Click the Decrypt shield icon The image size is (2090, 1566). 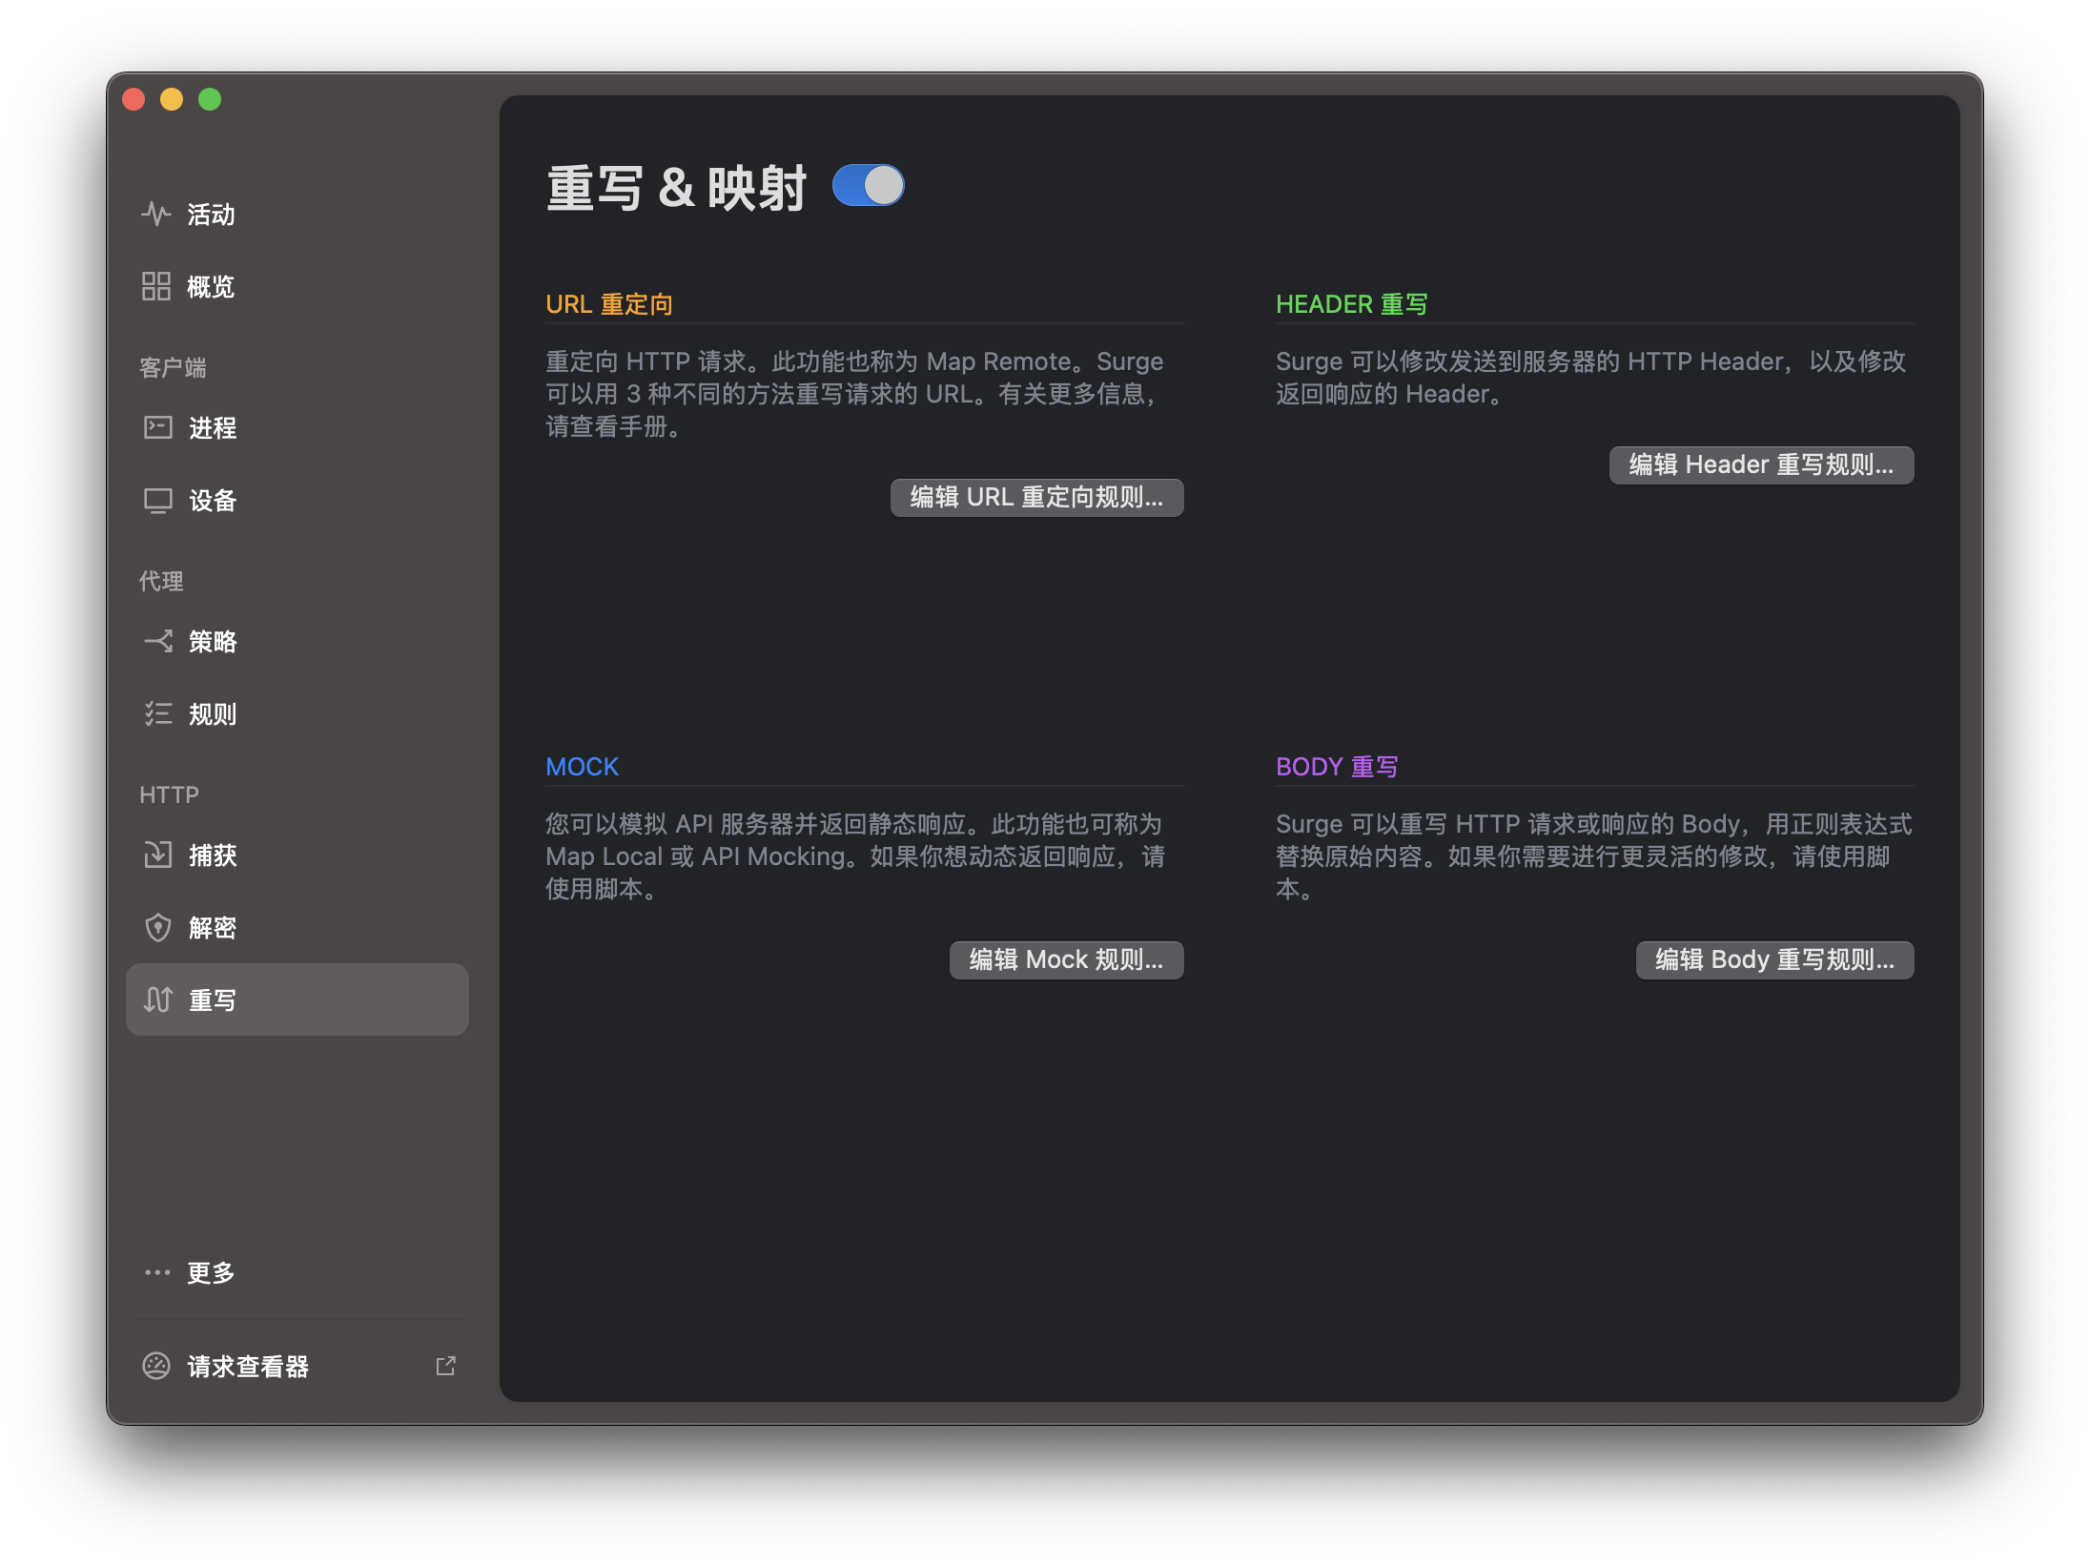coord(157,927)
